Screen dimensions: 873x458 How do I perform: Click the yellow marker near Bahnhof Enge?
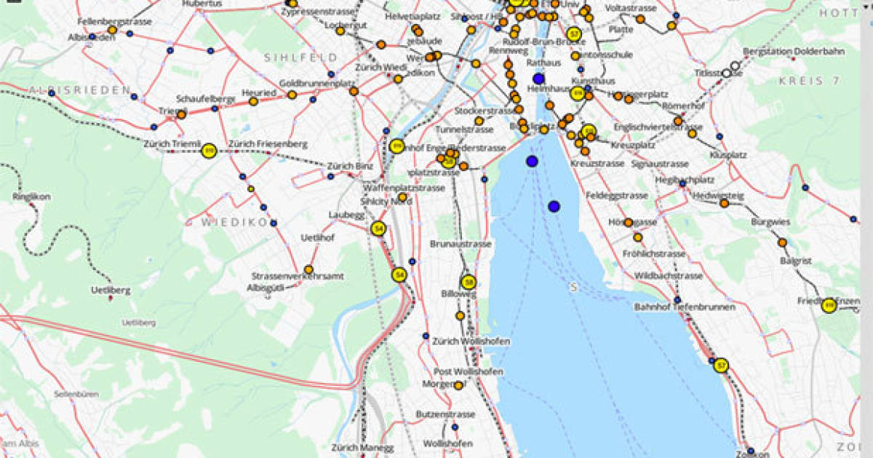tap(398, 145)
